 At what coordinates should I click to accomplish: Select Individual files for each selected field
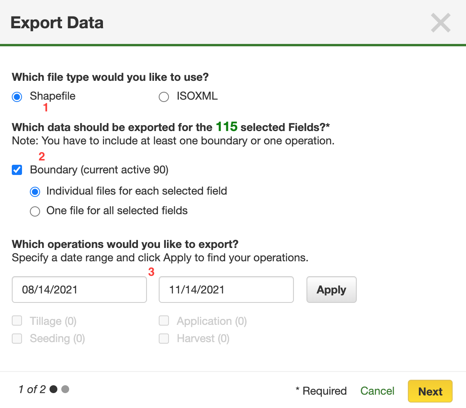tap(35, 191)
